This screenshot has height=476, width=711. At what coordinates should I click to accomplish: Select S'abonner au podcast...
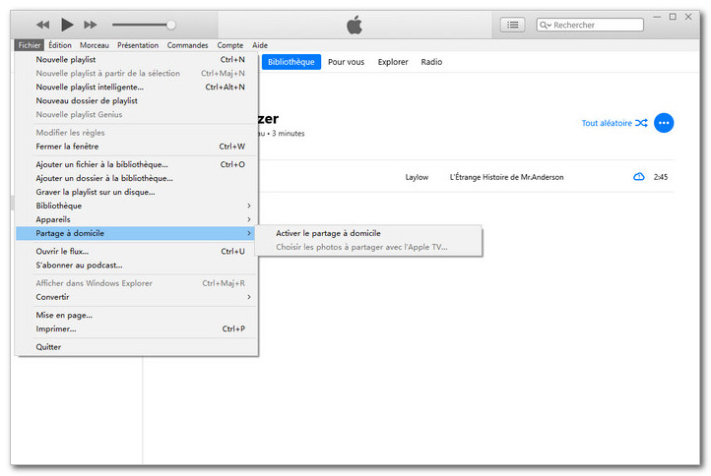137,265
